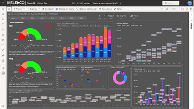Select the 2014 year slicer

click(13, 18)
